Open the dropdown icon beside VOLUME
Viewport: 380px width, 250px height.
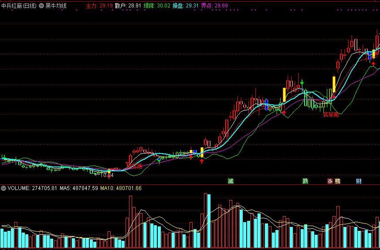coord(3,188)
